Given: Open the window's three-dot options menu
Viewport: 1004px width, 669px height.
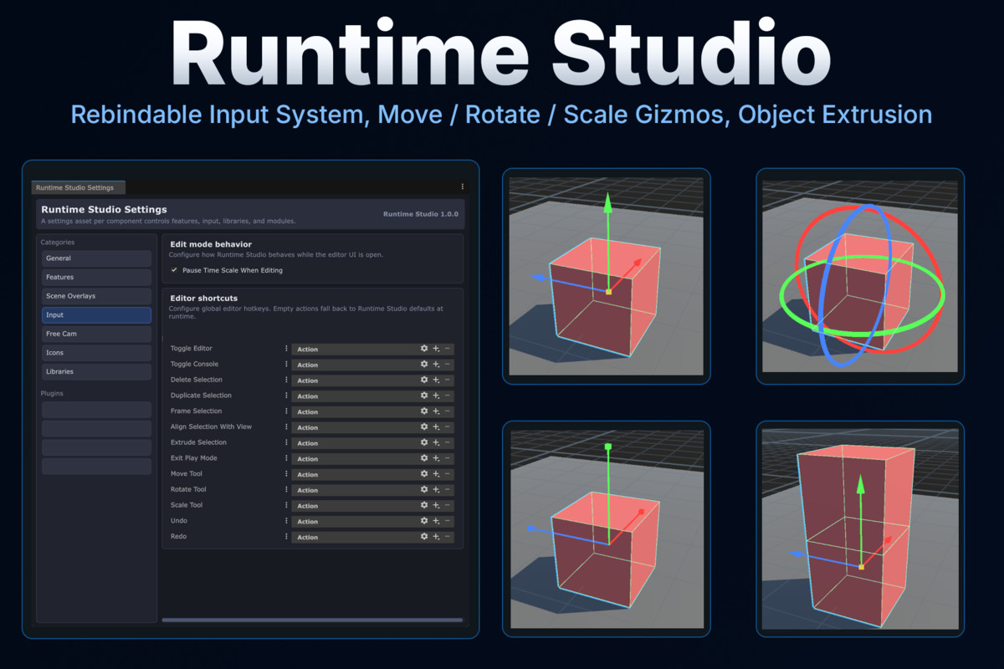Looking at the screenshot, I should [x=463, y=186].
